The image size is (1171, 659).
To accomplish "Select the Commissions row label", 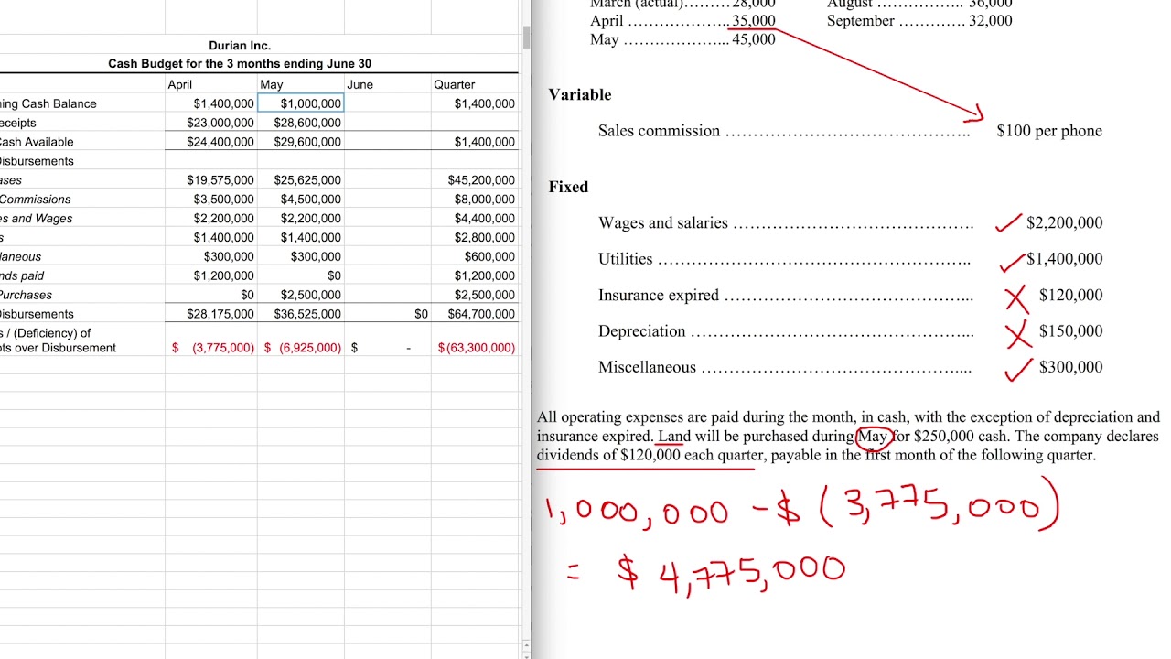I will (x=35, y=200).
